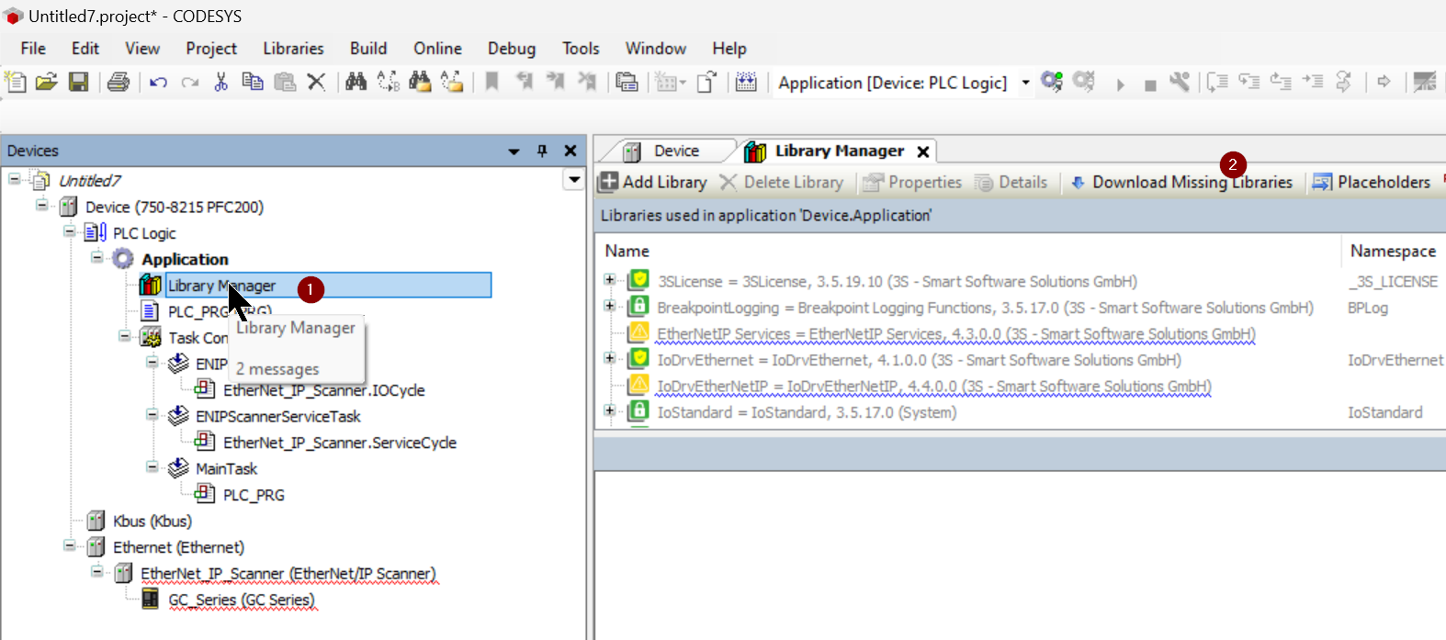
Task: Expand the BreakpointLogging library entry
Action: click(610, 306)
